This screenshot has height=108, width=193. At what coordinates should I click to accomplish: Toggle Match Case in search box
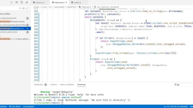pyautogui.click(x=20, y=8)
